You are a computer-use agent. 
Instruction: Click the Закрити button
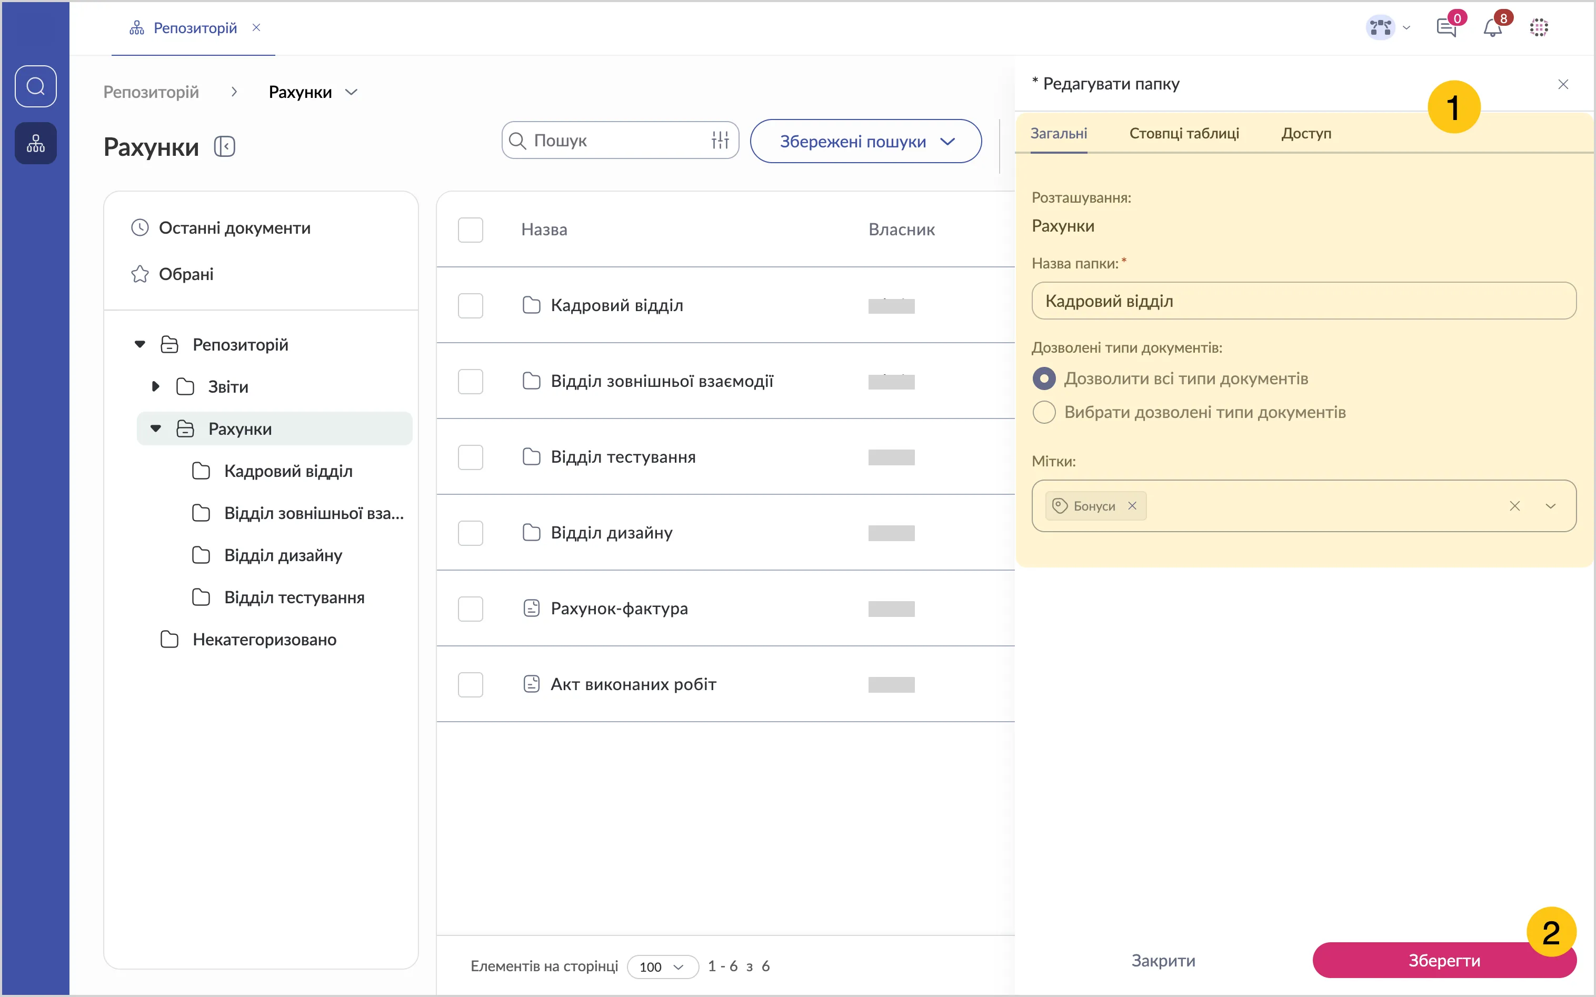click(1163, 961)
